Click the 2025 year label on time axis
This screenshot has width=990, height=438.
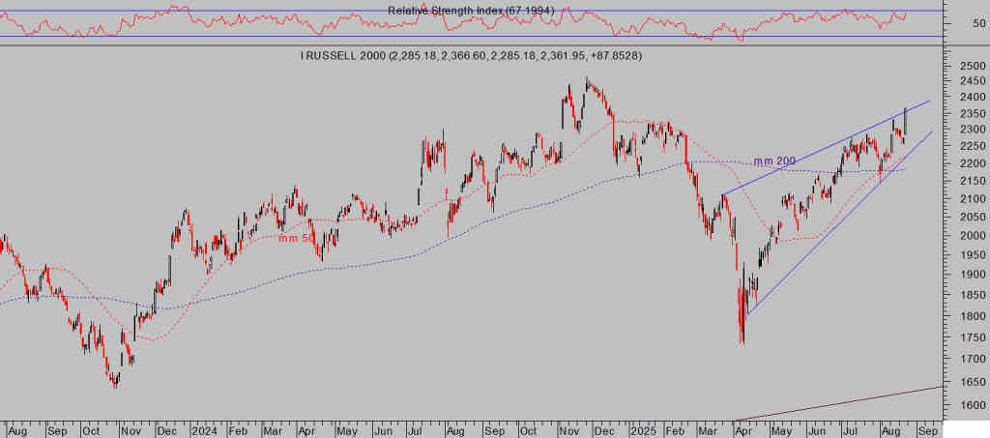643,431
